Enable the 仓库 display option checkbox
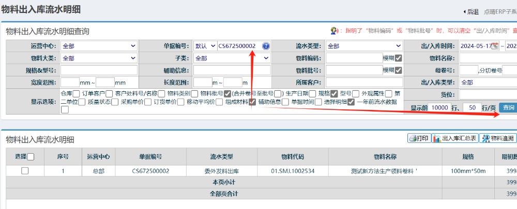Screen dimensions: 517x209 [x=77, y=94]
